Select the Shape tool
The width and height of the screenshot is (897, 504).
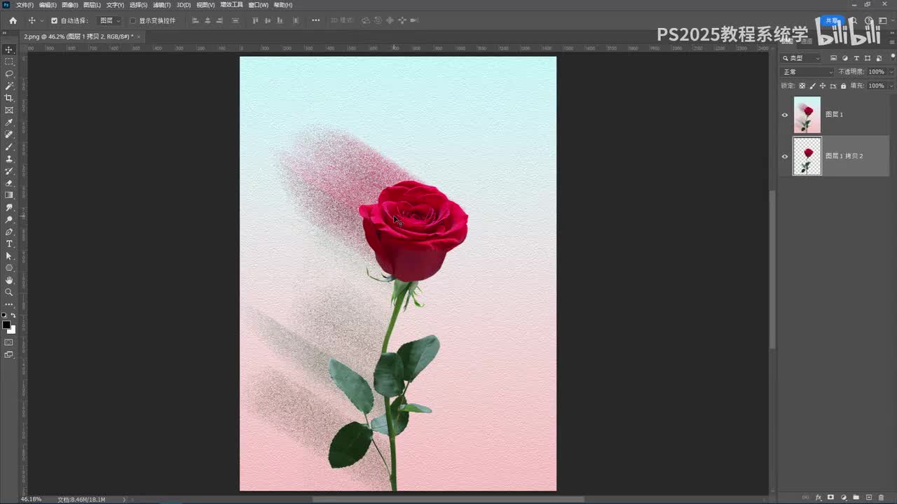point(9,268)
